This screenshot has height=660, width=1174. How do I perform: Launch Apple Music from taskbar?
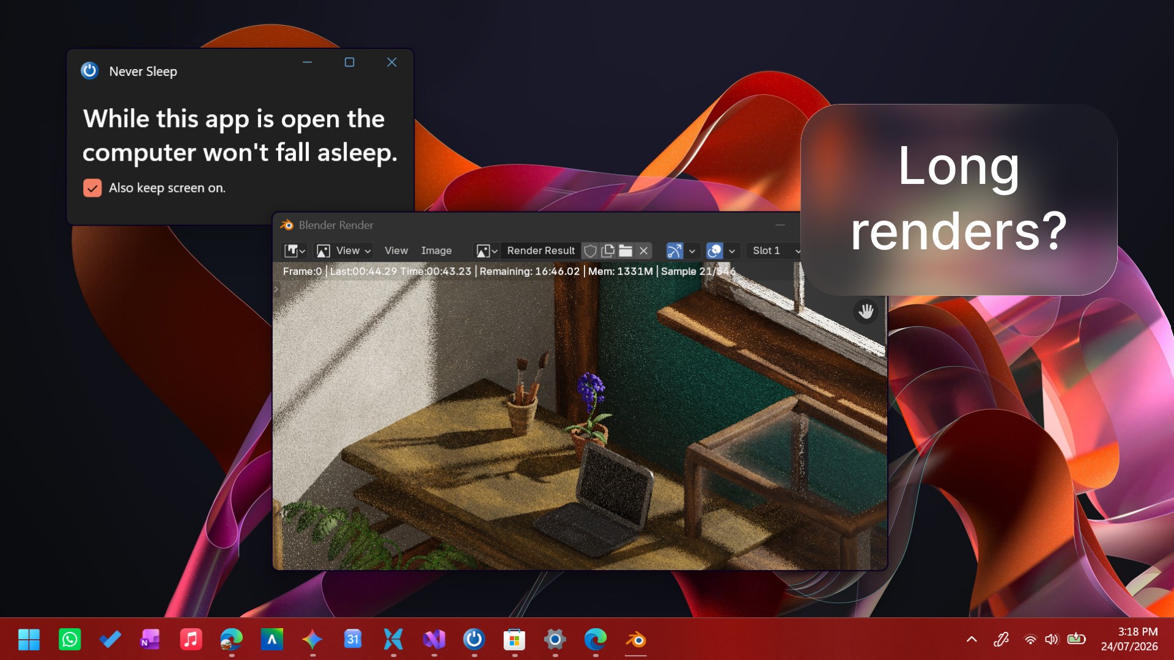point(191,640)
